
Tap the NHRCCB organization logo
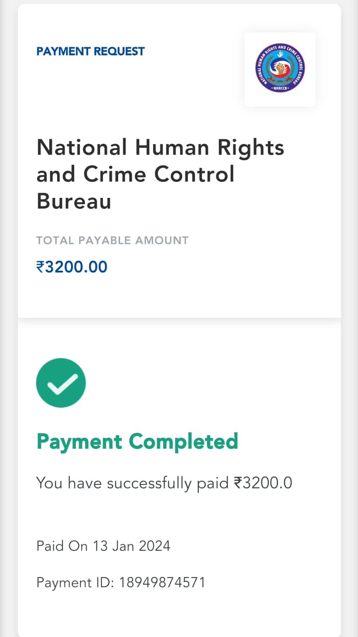coord(280,68)
